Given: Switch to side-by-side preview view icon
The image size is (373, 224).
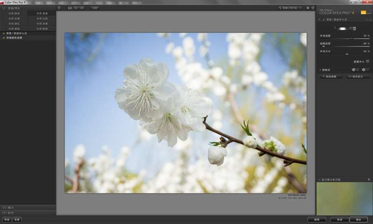Looking at the screenshot, I should coord(82,8).
